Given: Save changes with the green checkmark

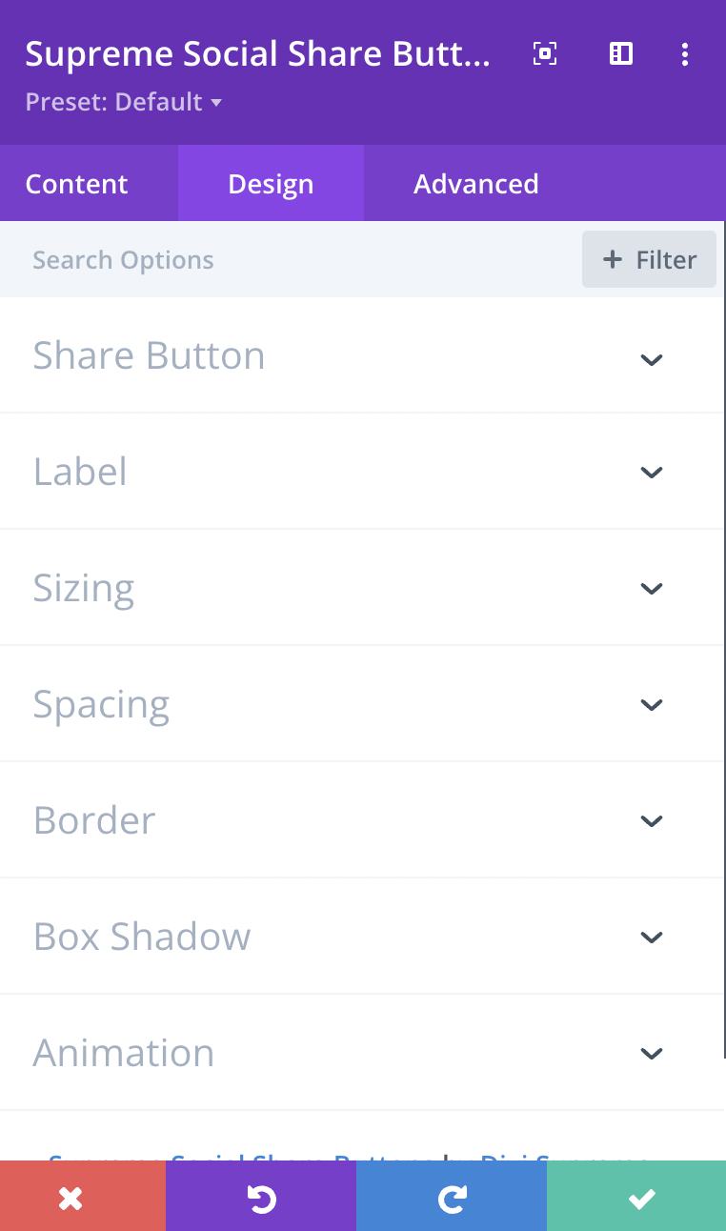Looking at the screenshot, I should 642,1199.
